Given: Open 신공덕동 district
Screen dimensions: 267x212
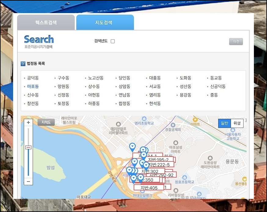Looking at the screenshot, I should point(218,87).
